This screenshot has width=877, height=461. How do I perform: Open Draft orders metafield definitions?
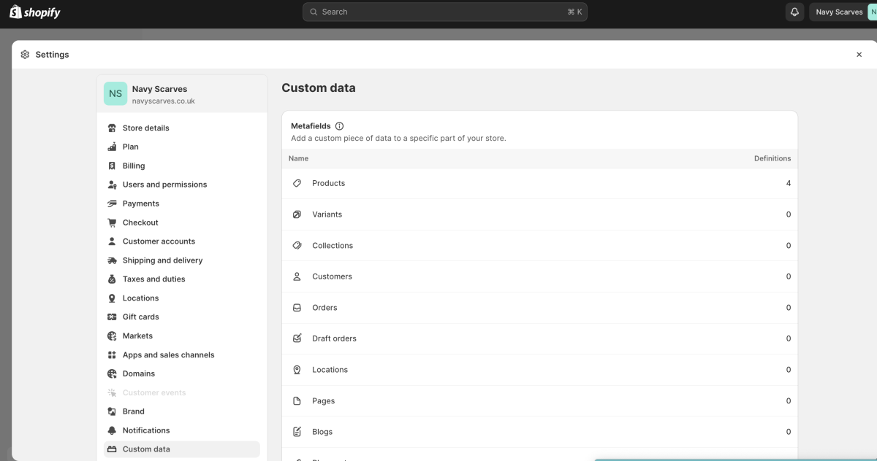[x=539, y=338]
